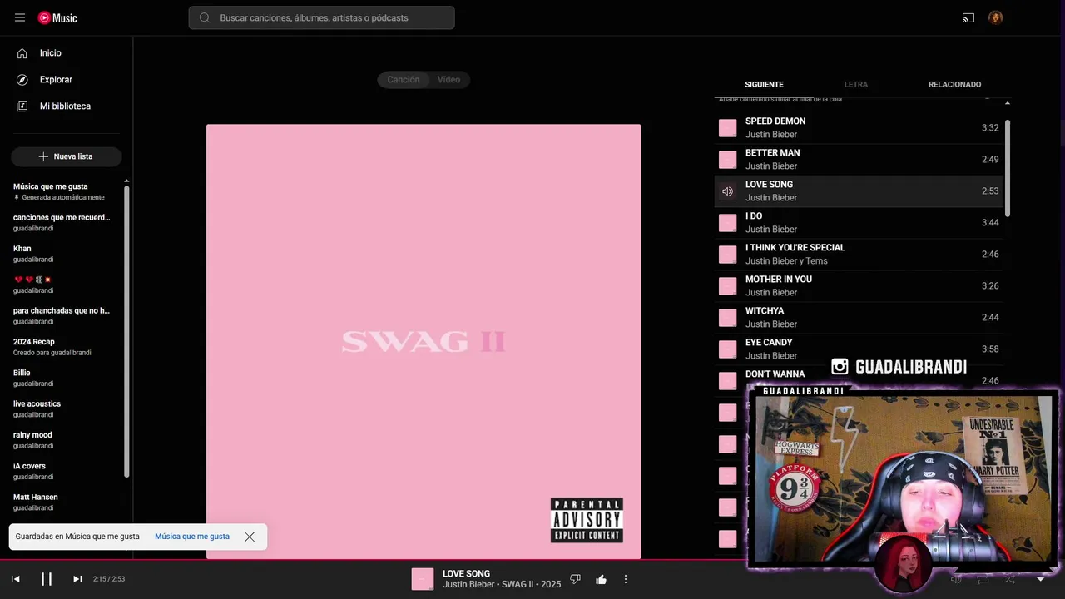
Task: Go to Mi biblioteca in sidebar
Action: pyautogui.click(x=67, y=106)
